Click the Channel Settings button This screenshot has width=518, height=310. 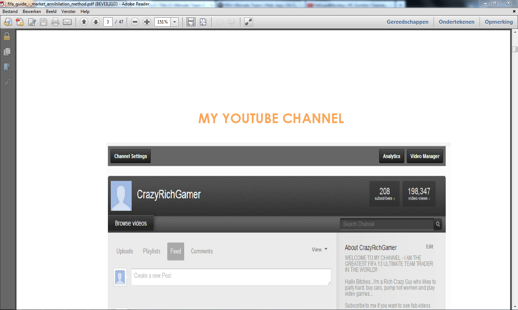(131, 156)
